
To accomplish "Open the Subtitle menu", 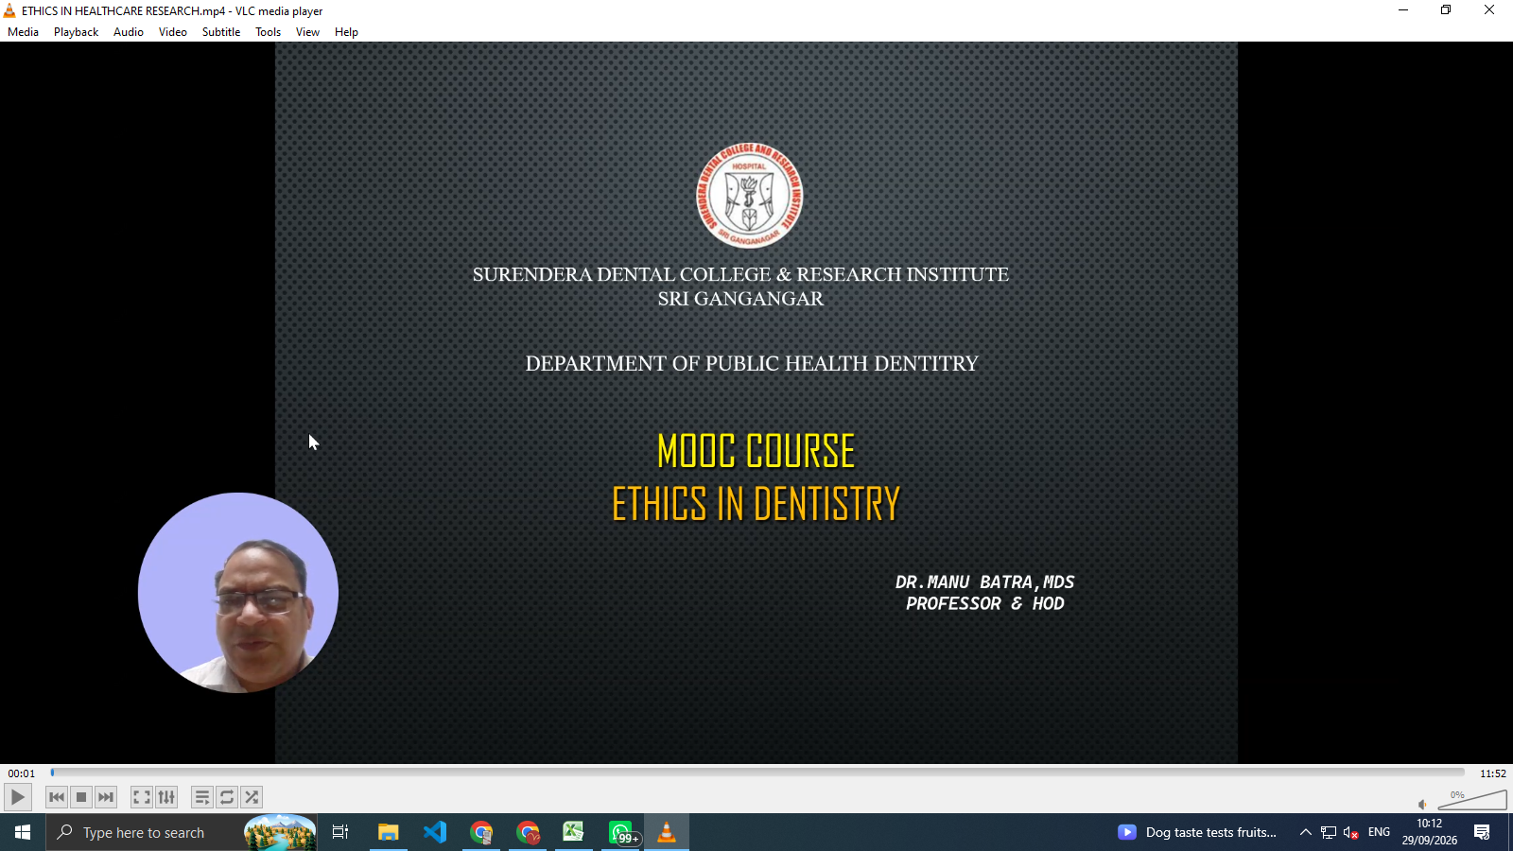I will (x=221, y=32).
